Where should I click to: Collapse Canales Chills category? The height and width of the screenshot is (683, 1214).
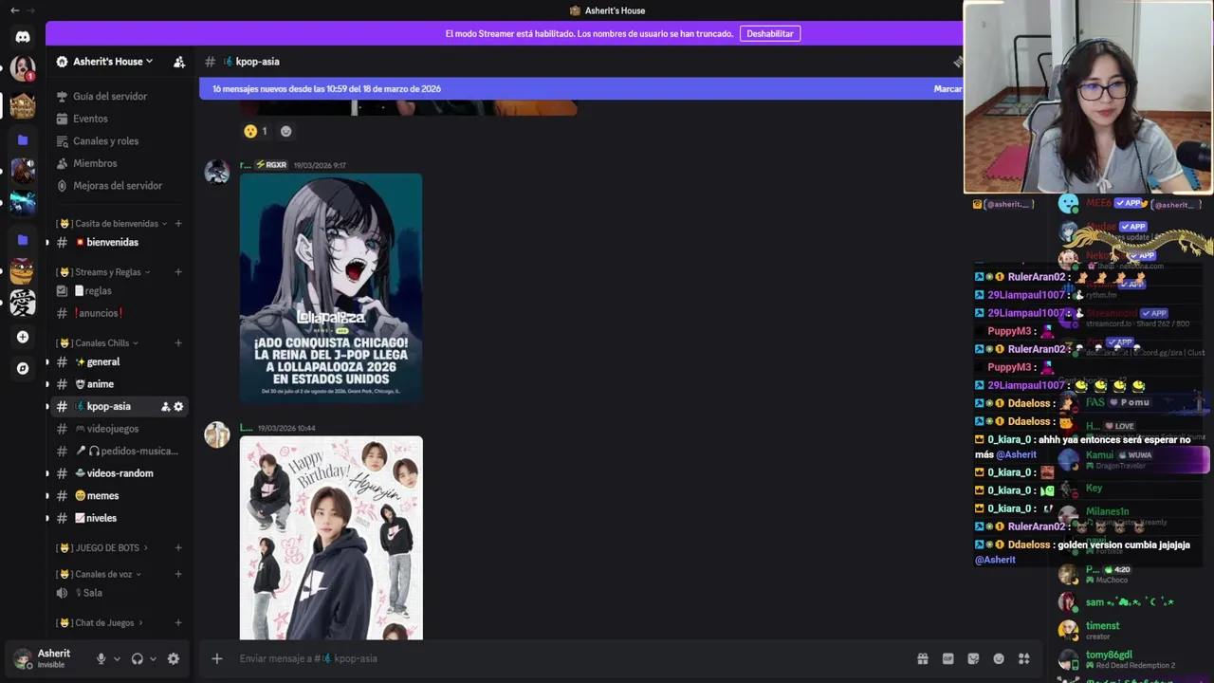99,343
